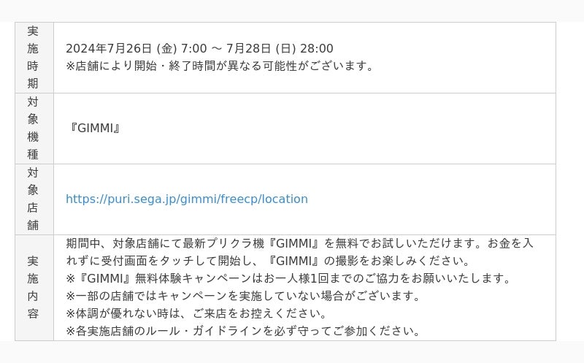Click the end time 7月28日 (日) 28:00
Image resolution: width=584 pixels, height=363 pixels.
click(280, 48)
